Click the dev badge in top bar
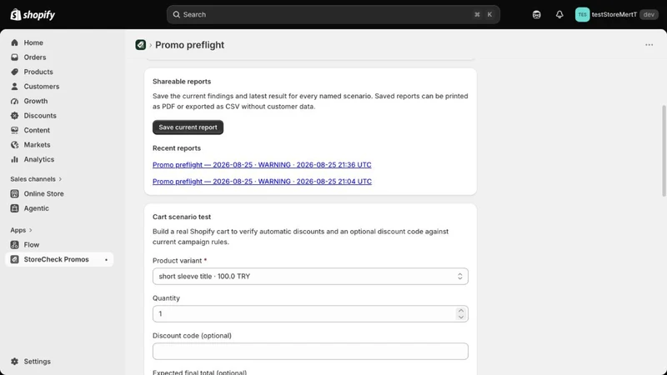The height and width of the screenshot is (375, 667). [x=649, y=14]
